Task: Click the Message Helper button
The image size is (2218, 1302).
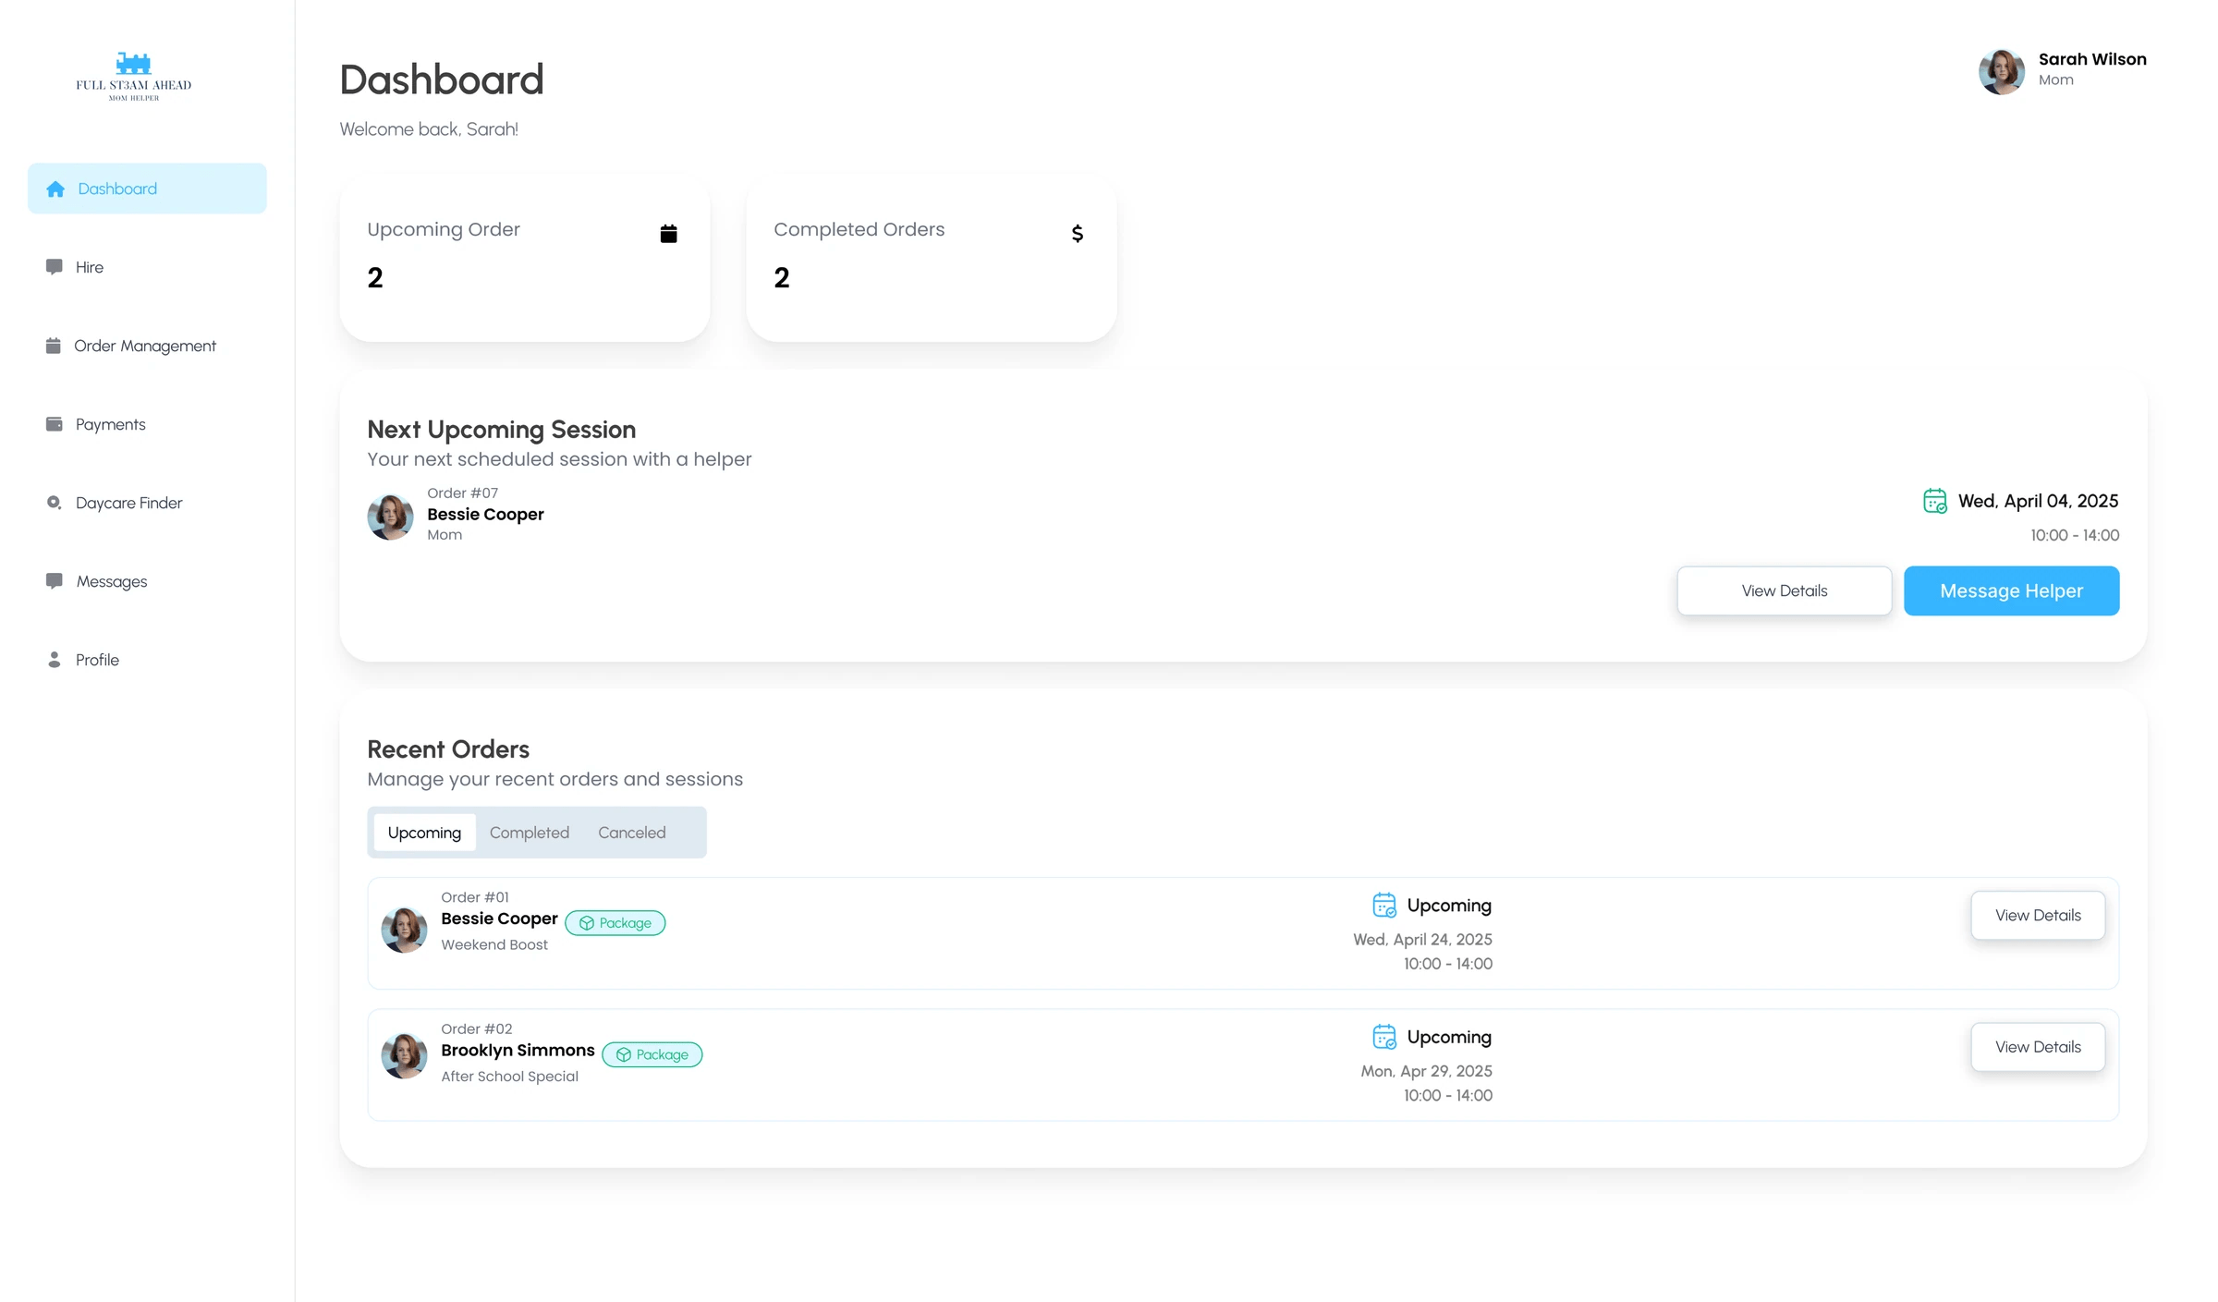Action: [x=2011, y=590]
